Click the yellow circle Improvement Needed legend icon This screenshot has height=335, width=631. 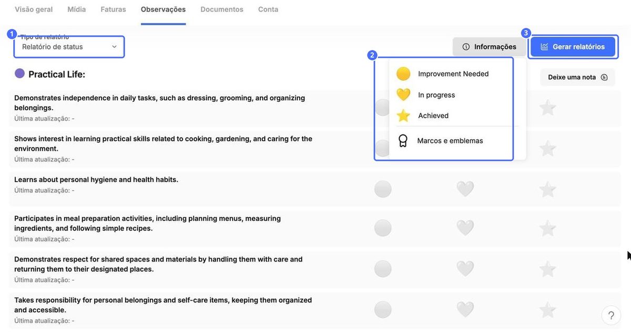pos(403,74)
